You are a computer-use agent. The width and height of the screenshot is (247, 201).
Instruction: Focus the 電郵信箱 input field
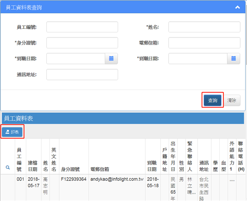tap(204, 43)
